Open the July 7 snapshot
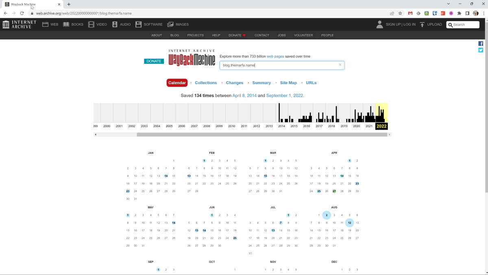This screenshot has width=488, height=275. coord(281,223)
